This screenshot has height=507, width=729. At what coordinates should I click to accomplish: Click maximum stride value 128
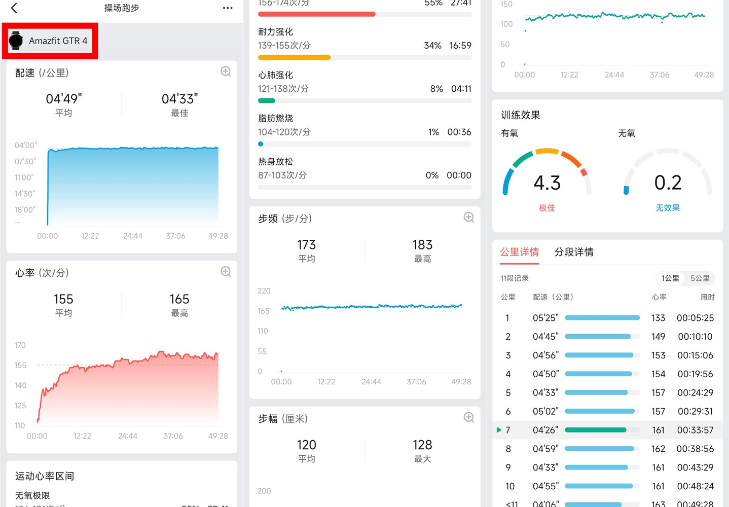click(x=422, y=445)
